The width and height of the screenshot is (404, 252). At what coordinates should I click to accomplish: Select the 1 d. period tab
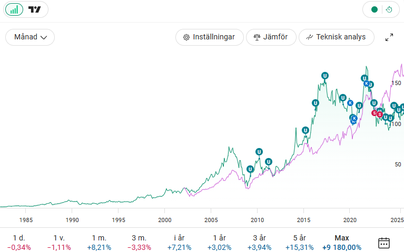19,243
